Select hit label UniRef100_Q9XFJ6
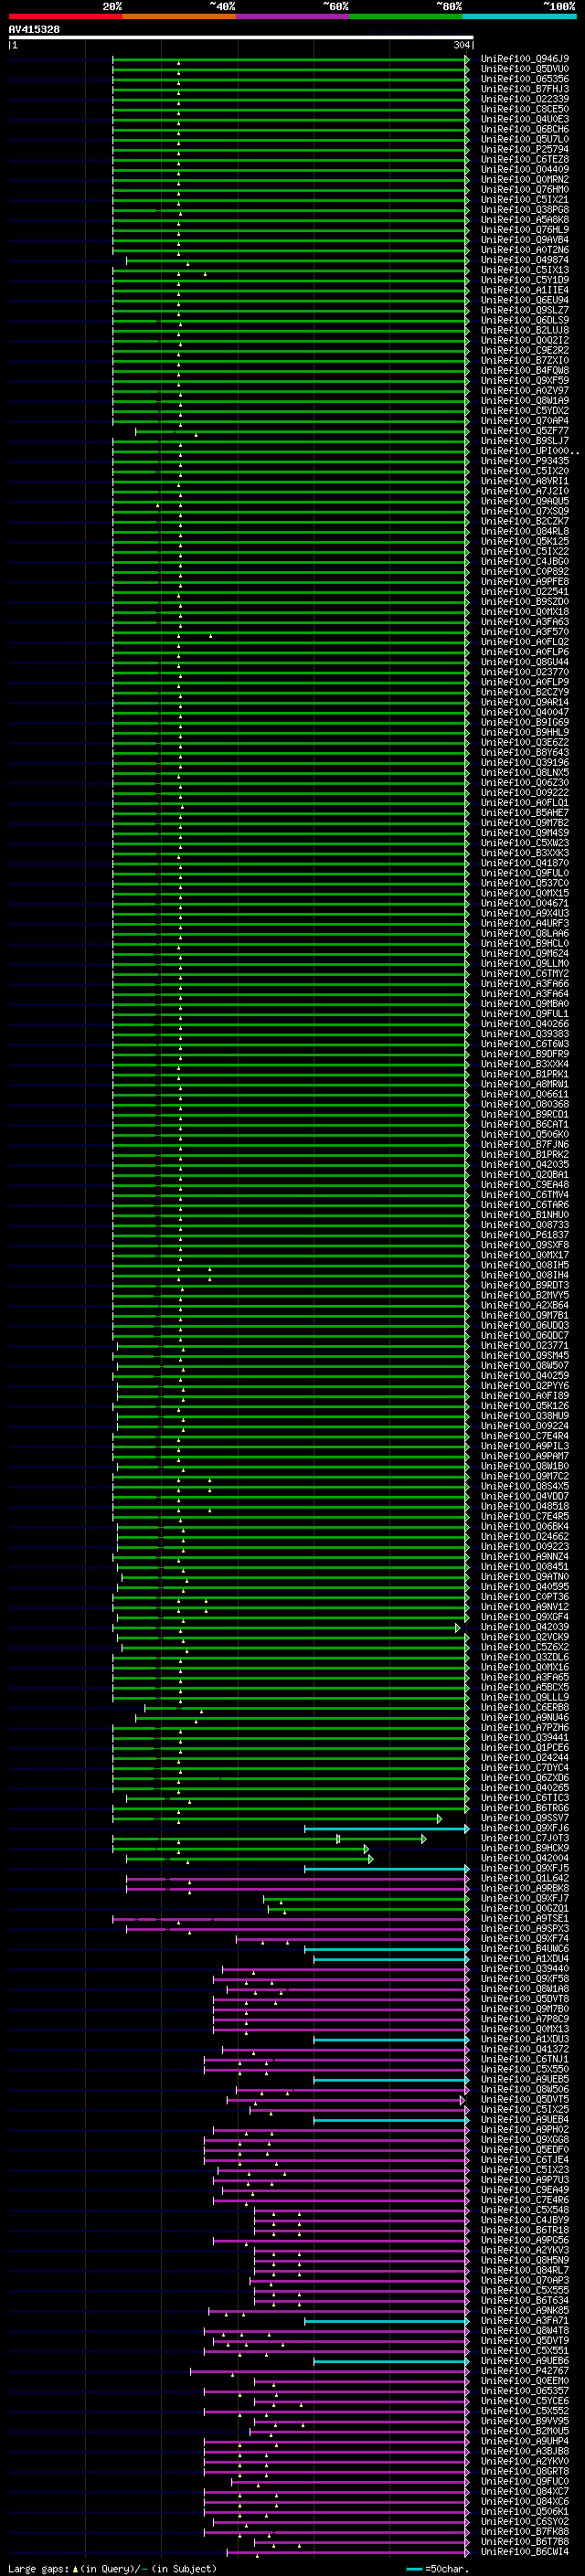Screen dimensions: 585x2576 point(525,1828)
